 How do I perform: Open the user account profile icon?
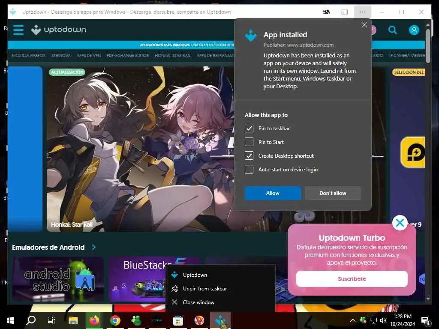pos(414,30)
